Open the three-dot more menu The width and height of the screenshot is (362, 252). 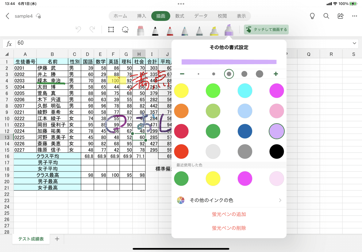[355, 16]
